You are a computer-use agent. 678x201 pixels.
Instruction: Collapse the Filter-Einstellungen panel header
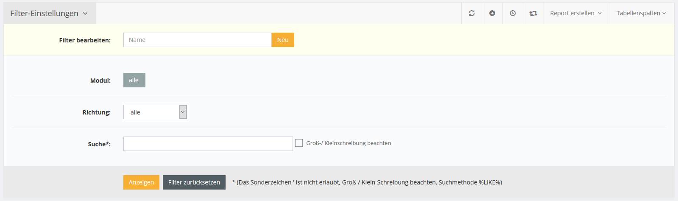click(49, 13)
